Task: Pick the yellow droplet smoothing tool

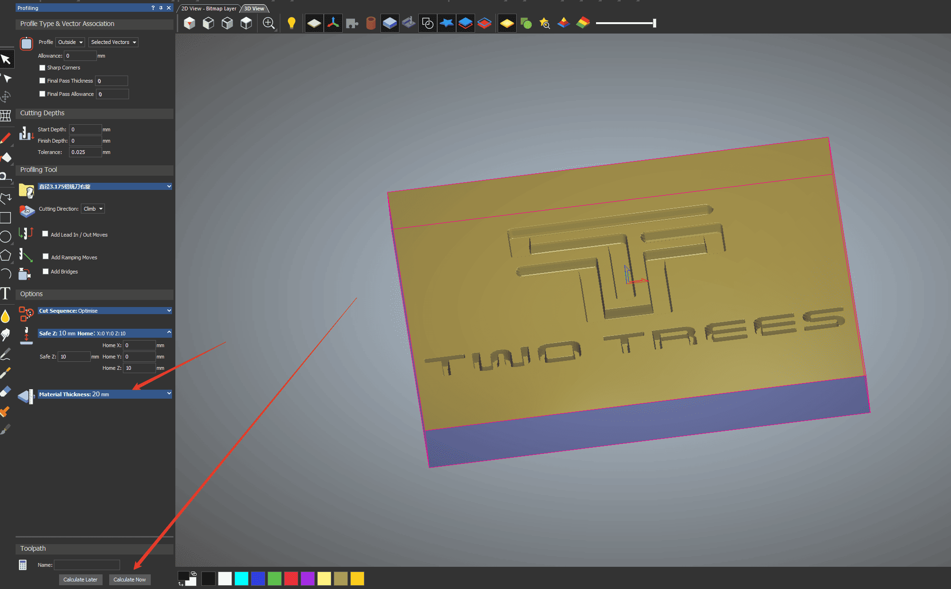Action: coord(6,316)
